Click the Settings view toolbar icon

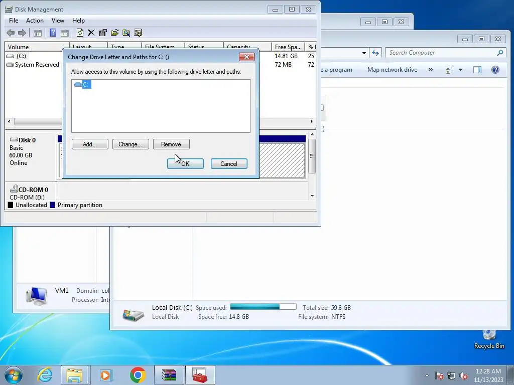click(x=138, y=33)
